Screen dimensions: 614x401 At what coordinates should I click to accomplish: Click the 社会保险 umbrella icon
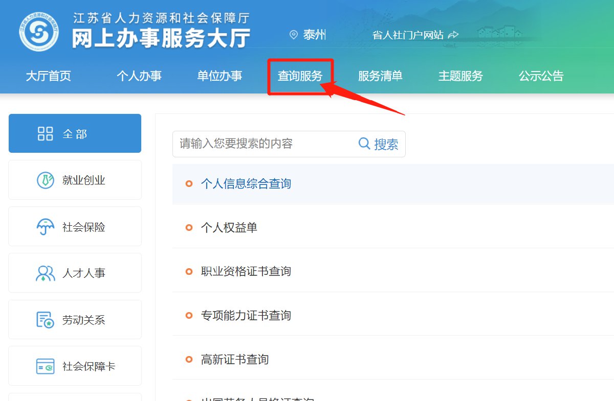(x=46, y=226)
